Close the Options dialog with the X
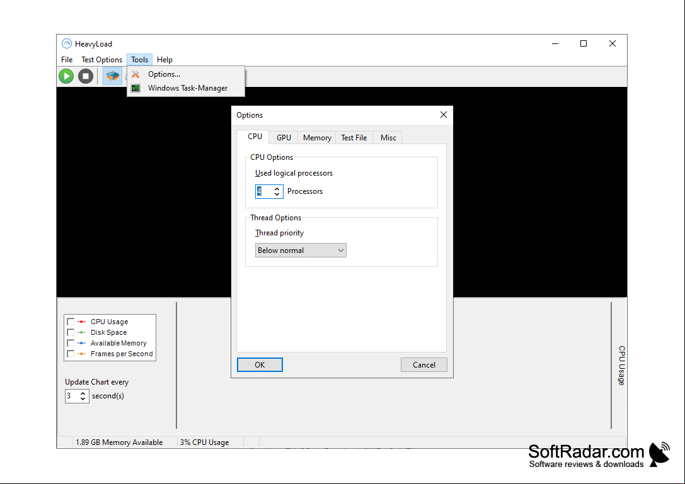This screenshot has height=484, width=685. pos(444,115)
